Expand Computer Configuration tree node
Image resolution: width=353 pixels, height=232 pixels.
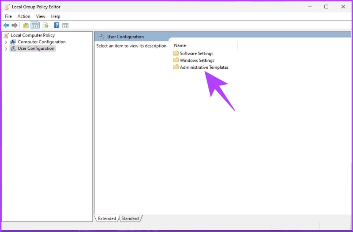pyautogui.click(x=6, y=42)
